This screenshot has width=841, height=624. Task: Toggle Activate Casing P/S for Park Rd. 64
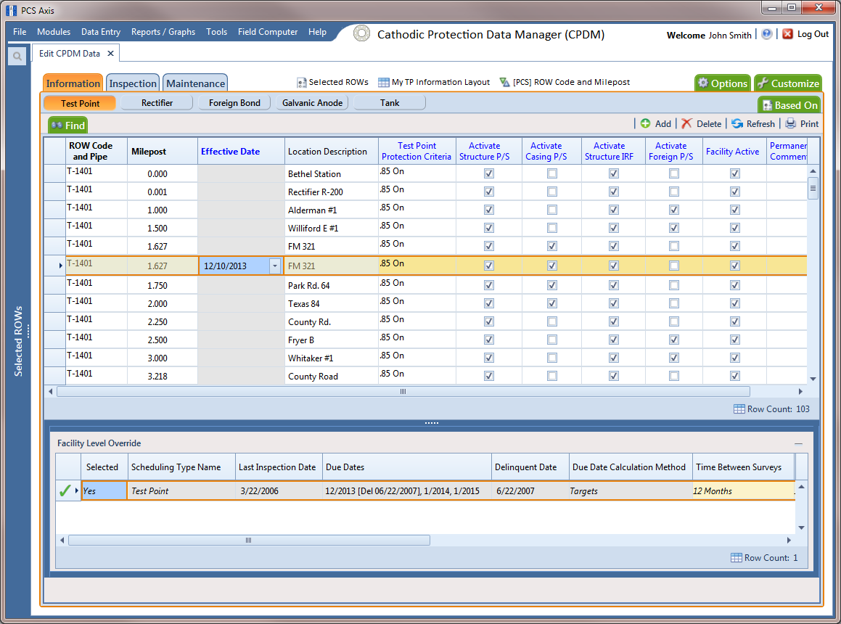click(x=552, y=285)
